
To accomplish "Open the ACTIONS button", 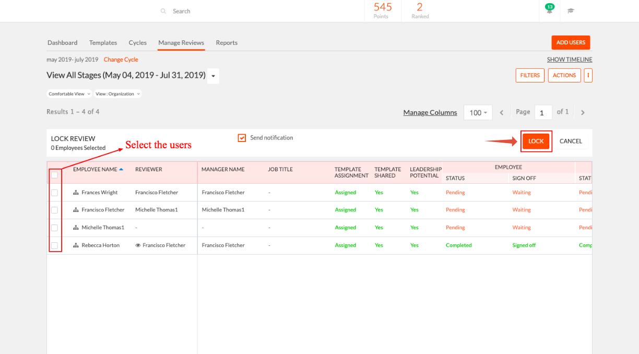I will coord(564,75).
